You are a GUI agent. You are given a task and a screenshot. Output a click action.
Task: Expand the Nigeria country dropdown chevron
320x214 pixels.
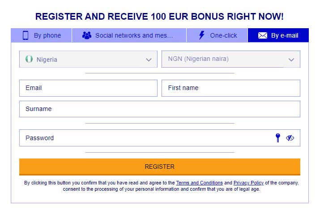(149, 60)
